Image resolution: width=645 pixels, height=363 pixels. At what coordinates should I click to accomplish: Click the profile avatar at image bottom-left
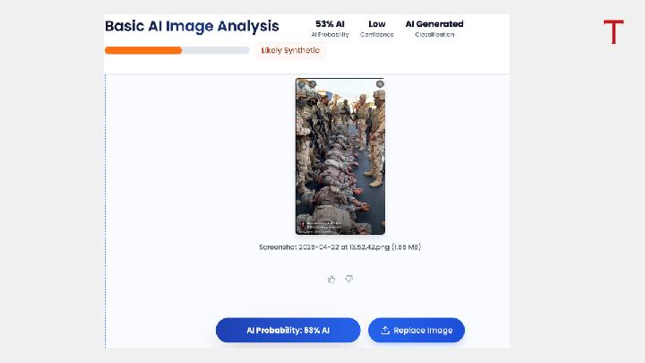(x=302, y=224)
